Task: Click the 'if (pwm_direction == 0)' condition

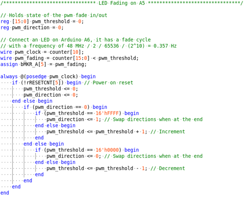Action: 56,107
